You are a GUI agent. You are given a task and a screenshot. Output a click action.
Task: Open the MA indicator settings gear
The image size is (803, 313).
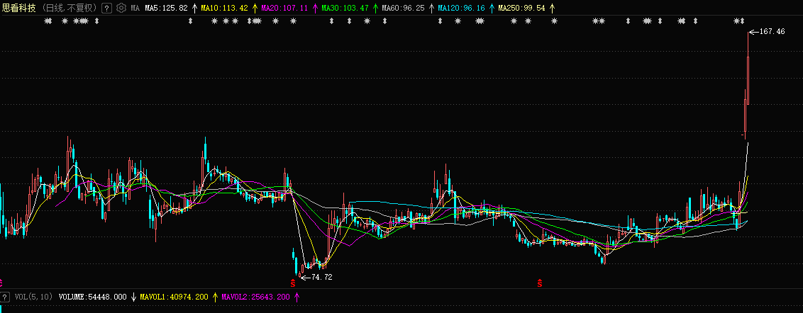tap(121, 8)
